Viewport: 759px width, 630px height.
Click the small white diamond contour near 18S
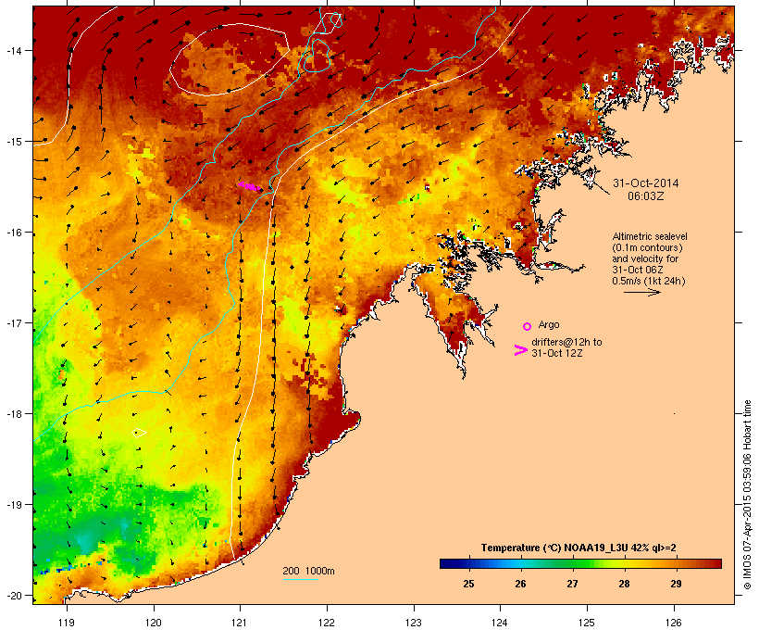(x=140, y=433)
